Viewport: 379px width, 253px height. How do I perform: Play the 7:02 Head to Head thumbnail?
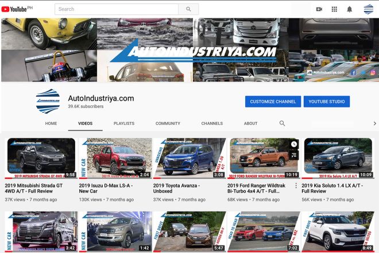(x=264, y=232)
